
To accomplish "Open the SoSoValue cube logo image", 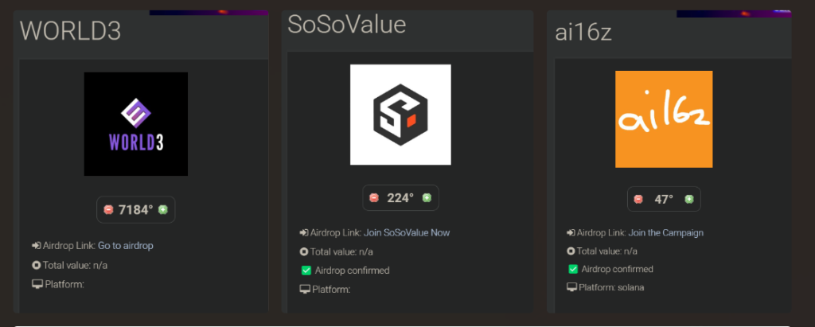I will [400, 115].
